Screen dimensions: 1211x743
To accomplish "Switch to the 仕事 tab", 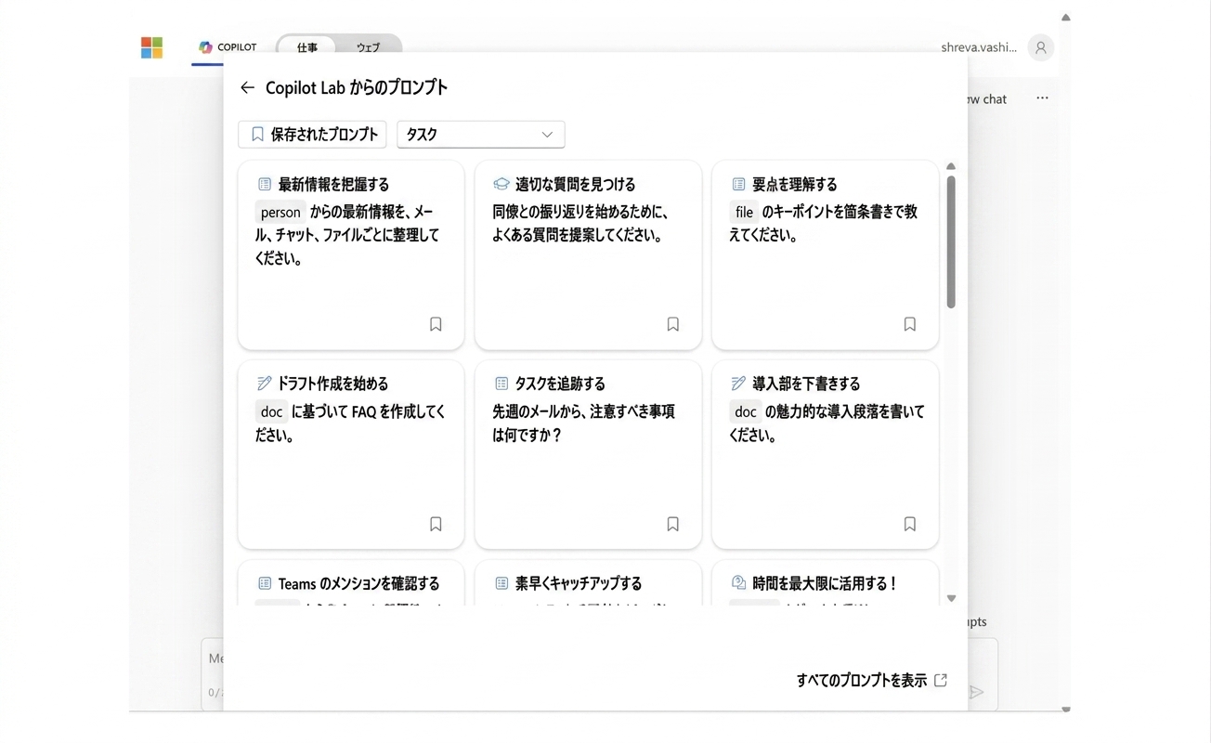I will click(x=307, y=47).
